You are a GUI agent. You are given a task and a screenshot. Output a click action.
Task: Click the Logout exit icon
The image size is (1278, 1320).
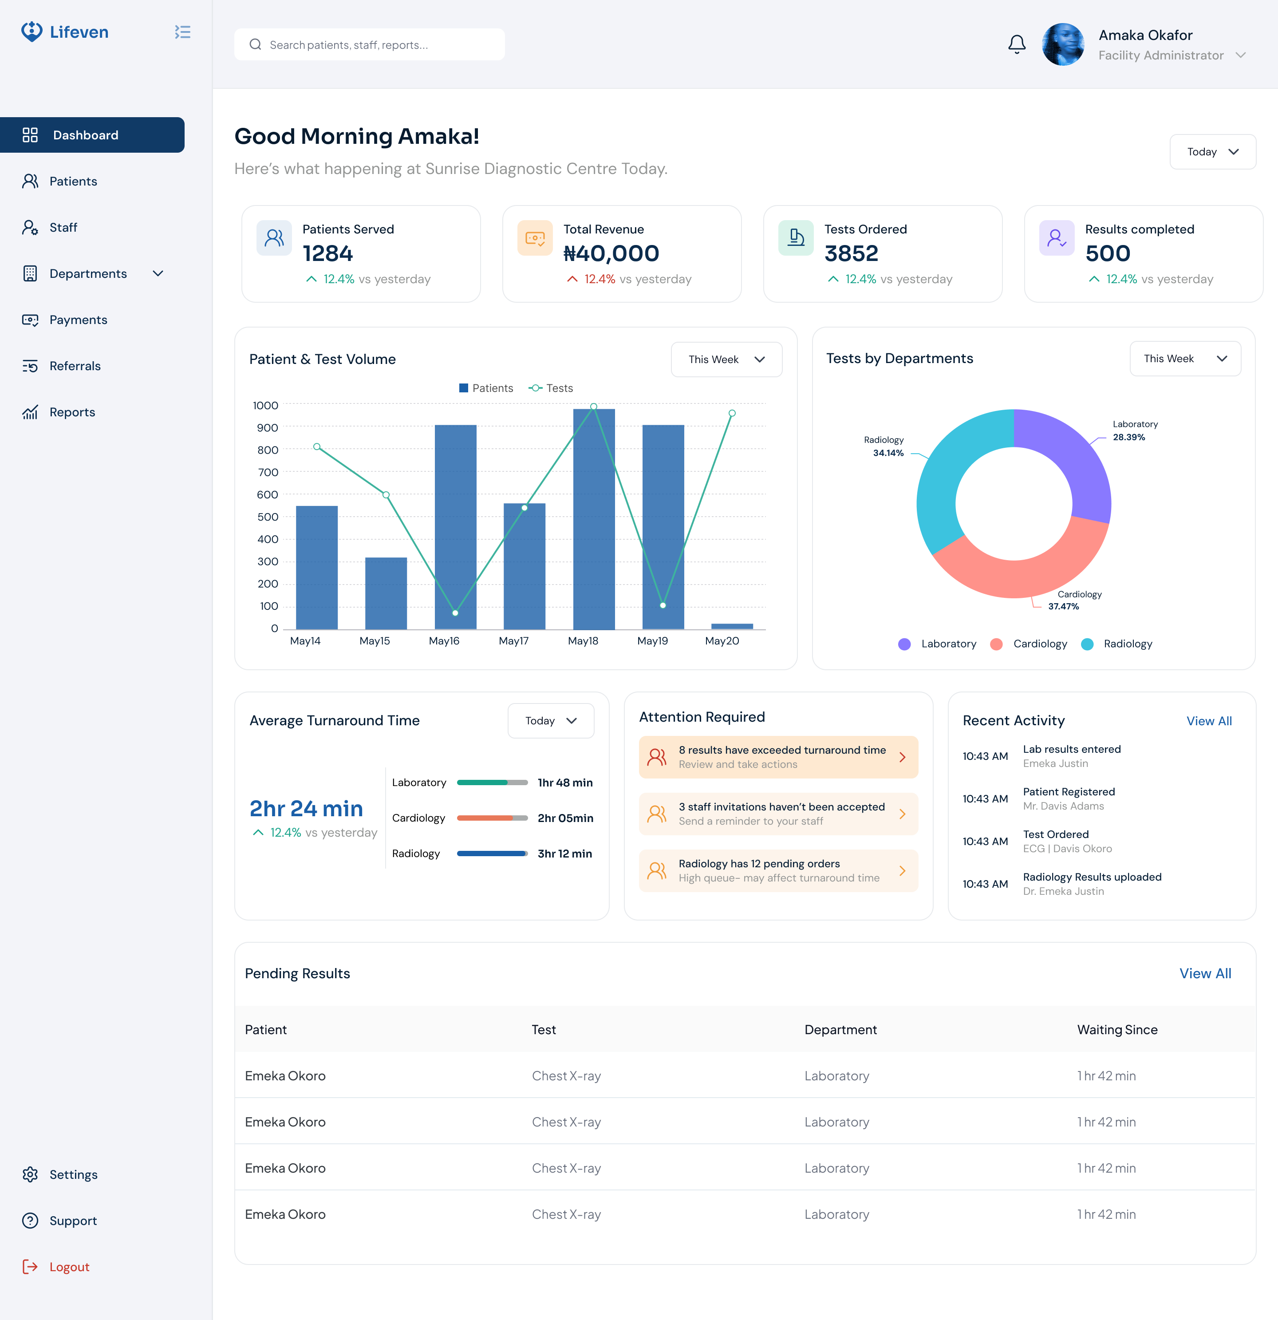click(30, 1267)
